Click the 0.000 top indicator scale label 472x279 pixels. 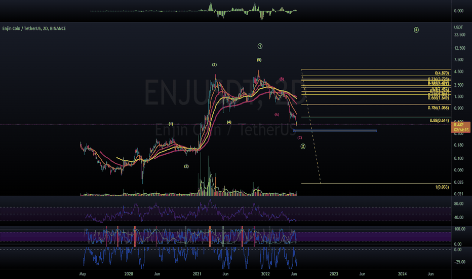point(459,11)
